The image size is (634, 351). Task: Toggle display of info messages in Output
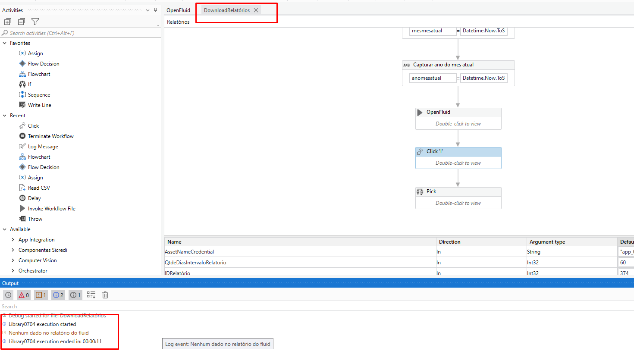(58, 295)
